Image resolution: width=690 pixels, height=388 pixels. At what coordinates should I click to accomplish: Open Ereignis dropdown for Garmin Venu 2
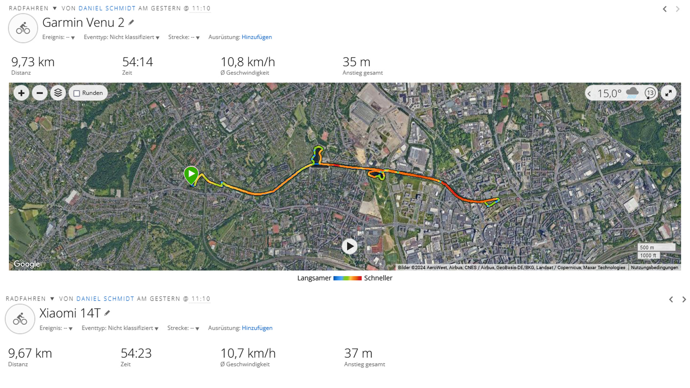point(59,37)
